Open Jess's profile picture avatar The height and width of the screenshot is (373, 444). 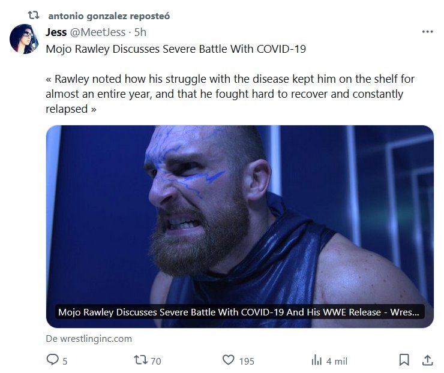tap(25, 40)
